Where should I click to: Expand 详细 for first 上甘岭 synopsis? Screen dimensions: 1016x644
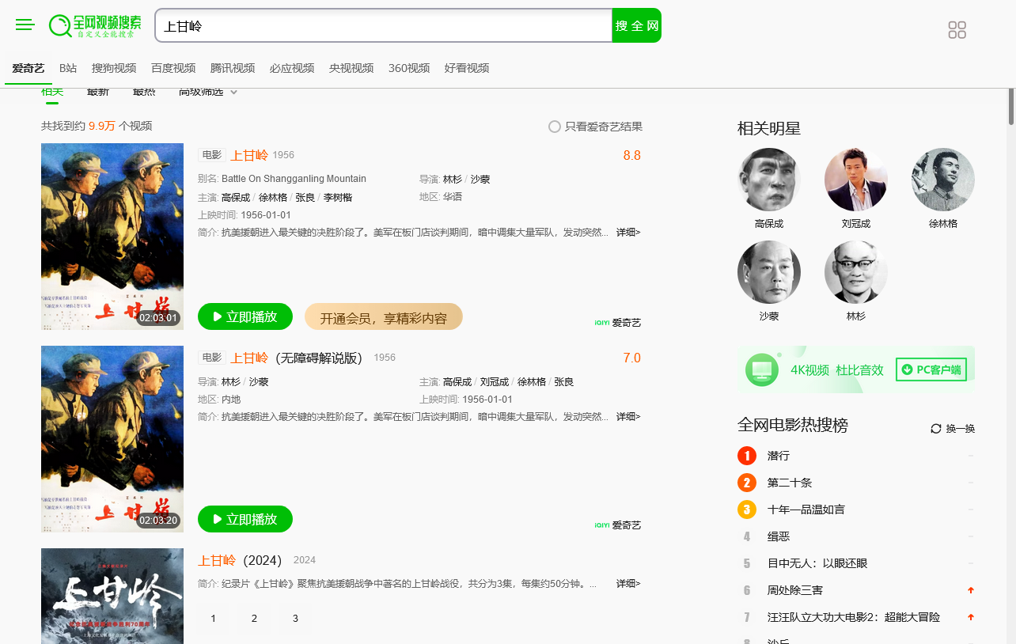tap(628, 233)
